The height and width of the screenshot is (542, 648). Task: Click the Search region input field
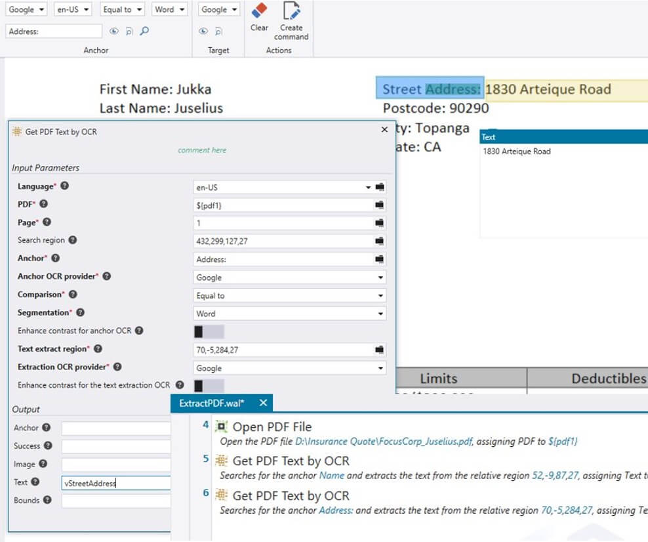284,241
